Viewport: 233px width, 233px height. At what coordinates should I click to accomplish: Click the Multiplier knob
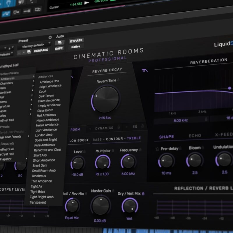pyautogui.click(x=103, y=163)
